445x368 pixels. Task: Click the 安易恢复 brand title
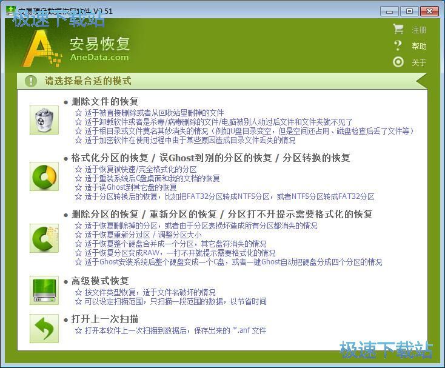[99, 44]
